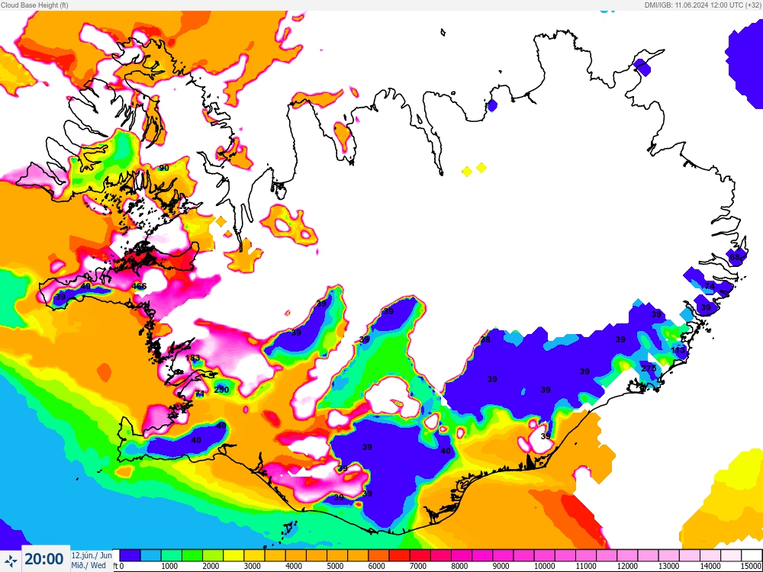
Task: Click the 230 cloud base value on map
Action: click(x=221, y=390)
